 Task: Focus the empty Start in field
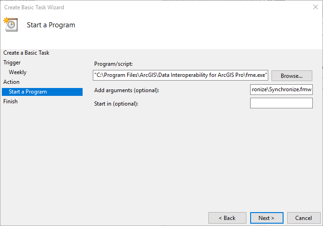(281, 103)
